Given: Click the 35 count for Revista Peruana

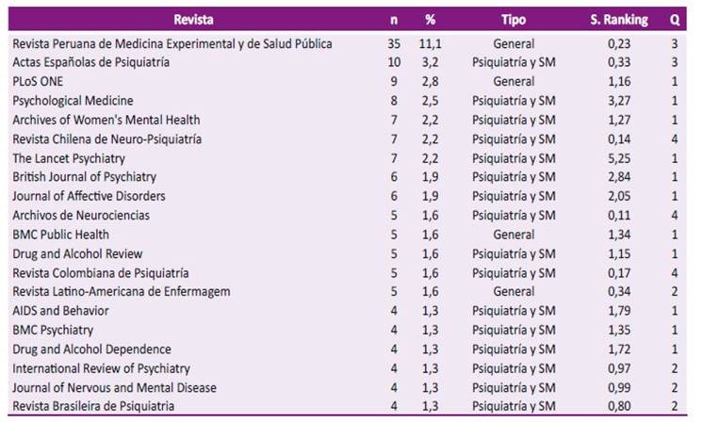Looking at the screenshot, I should [394, 43].
